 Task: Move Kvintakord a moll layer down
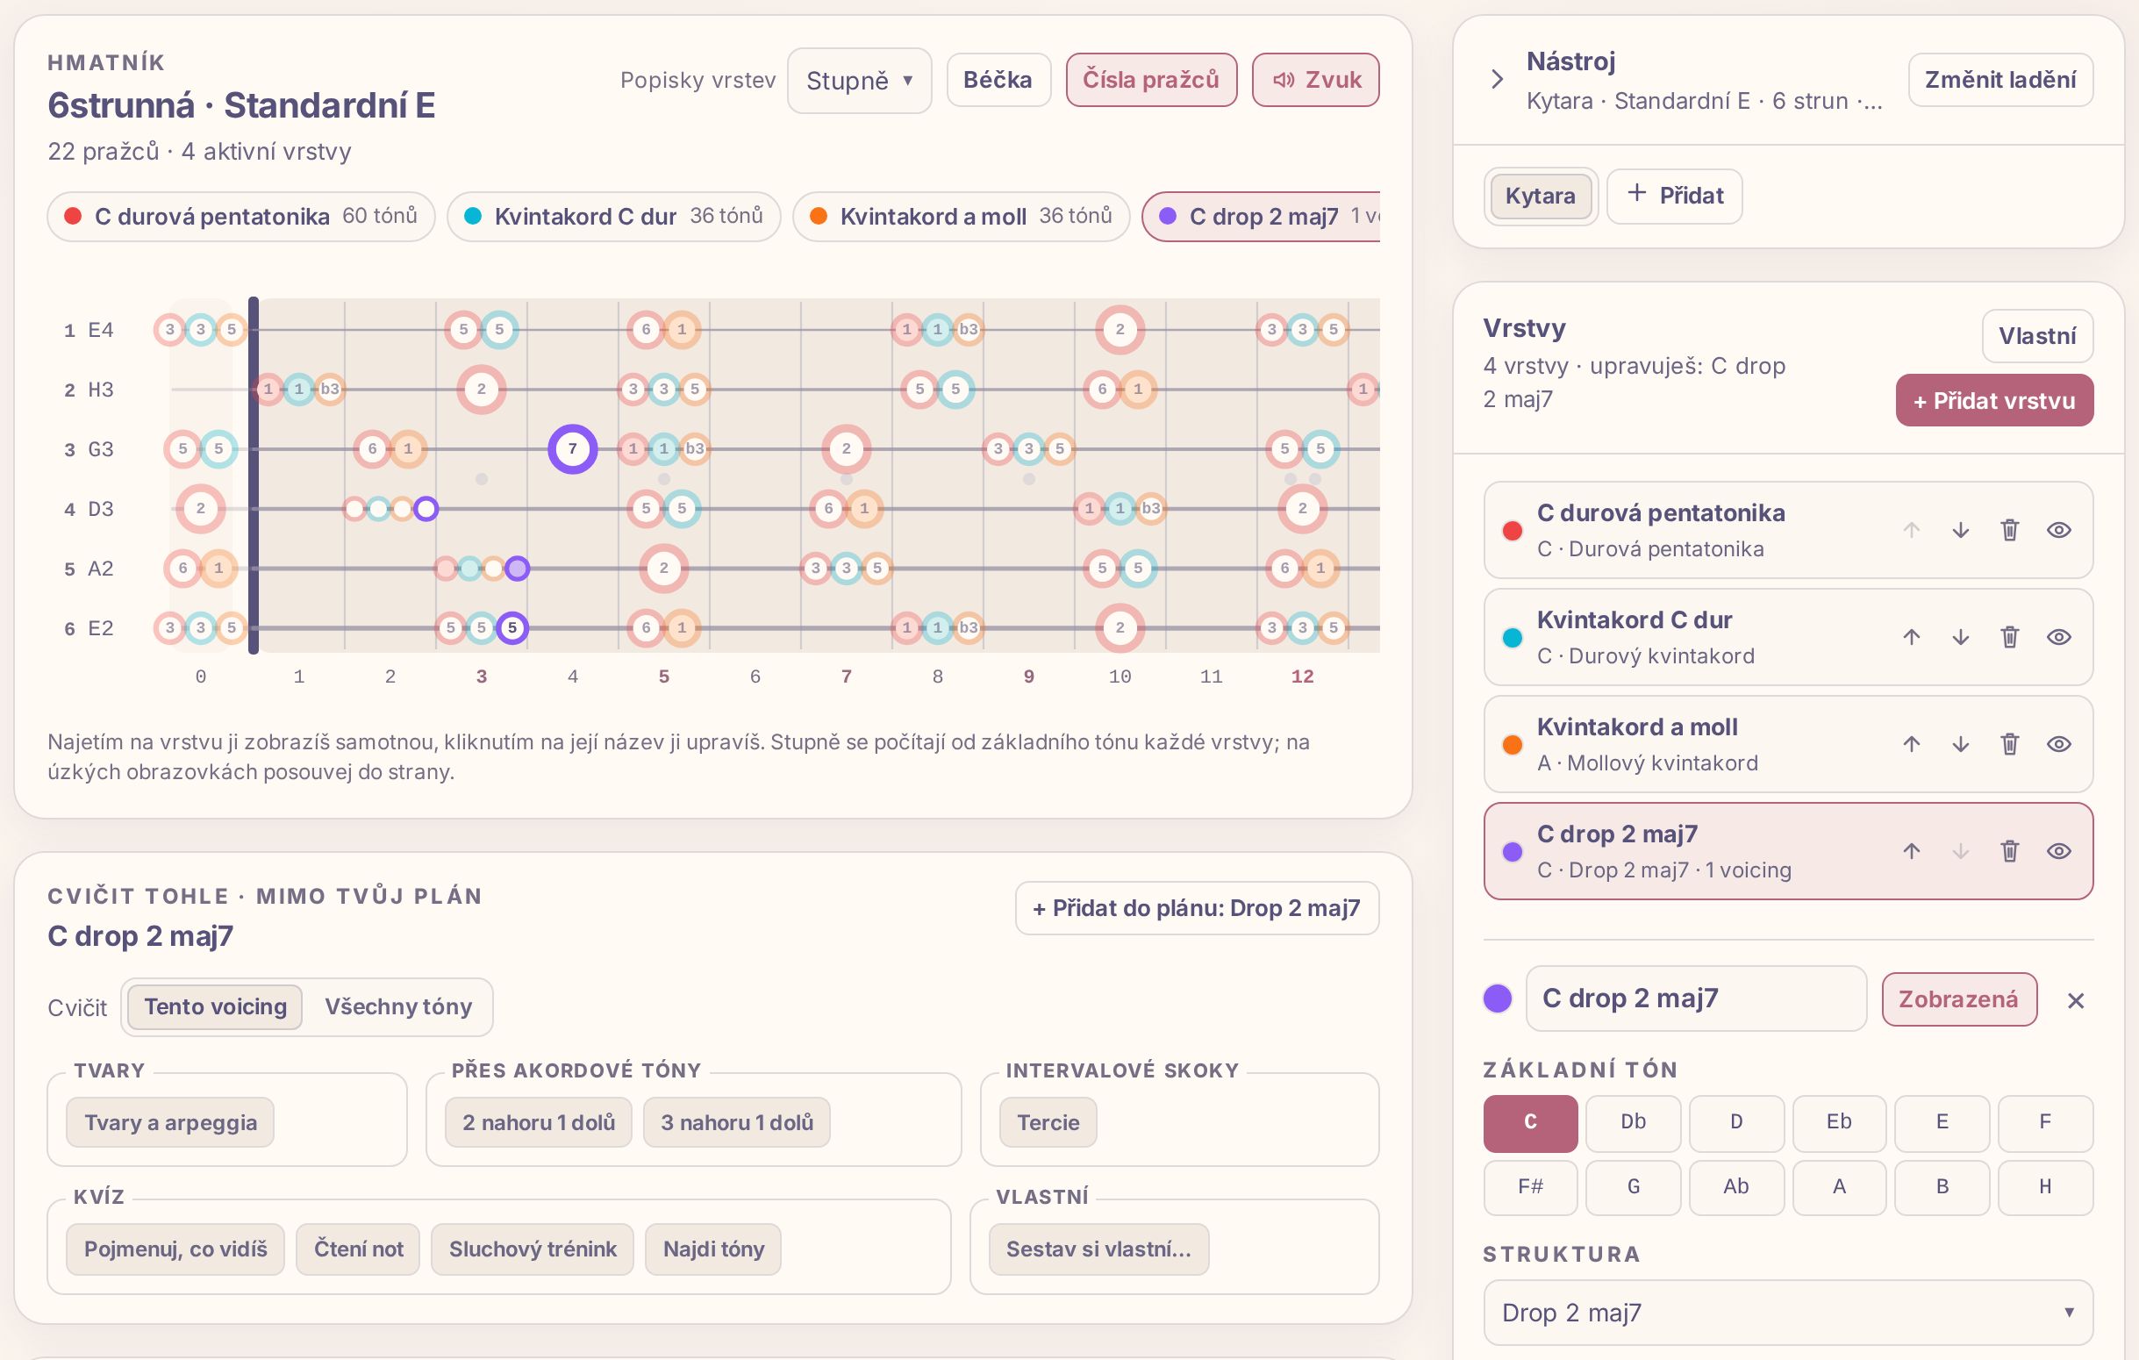pos(1960,744)
